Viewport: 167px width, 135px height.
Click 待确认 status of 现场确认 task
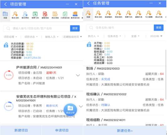coord(105,105)
